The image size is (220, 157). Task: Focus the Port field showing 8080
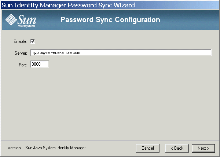40,64
